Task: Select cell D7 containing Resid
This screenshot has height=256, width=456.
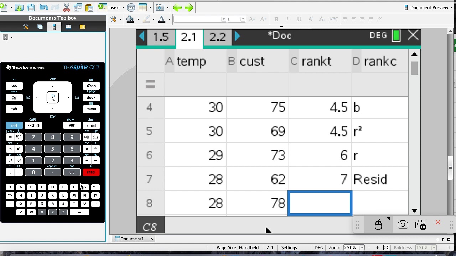Action: [x=380, y=179]
